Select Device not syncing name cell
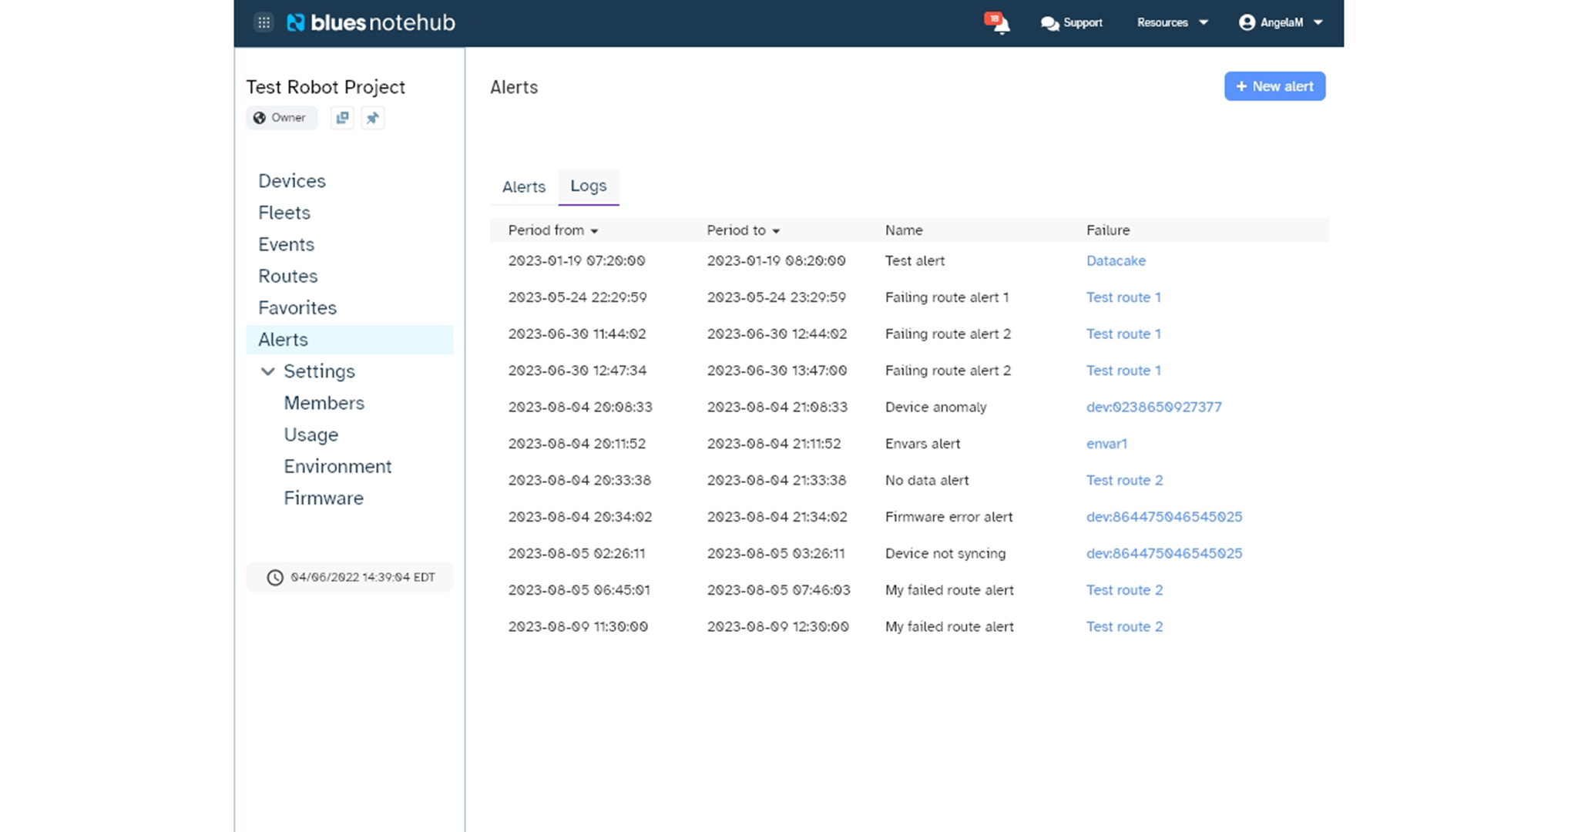This screenshot has width=1578, height=832. [945, 554]
